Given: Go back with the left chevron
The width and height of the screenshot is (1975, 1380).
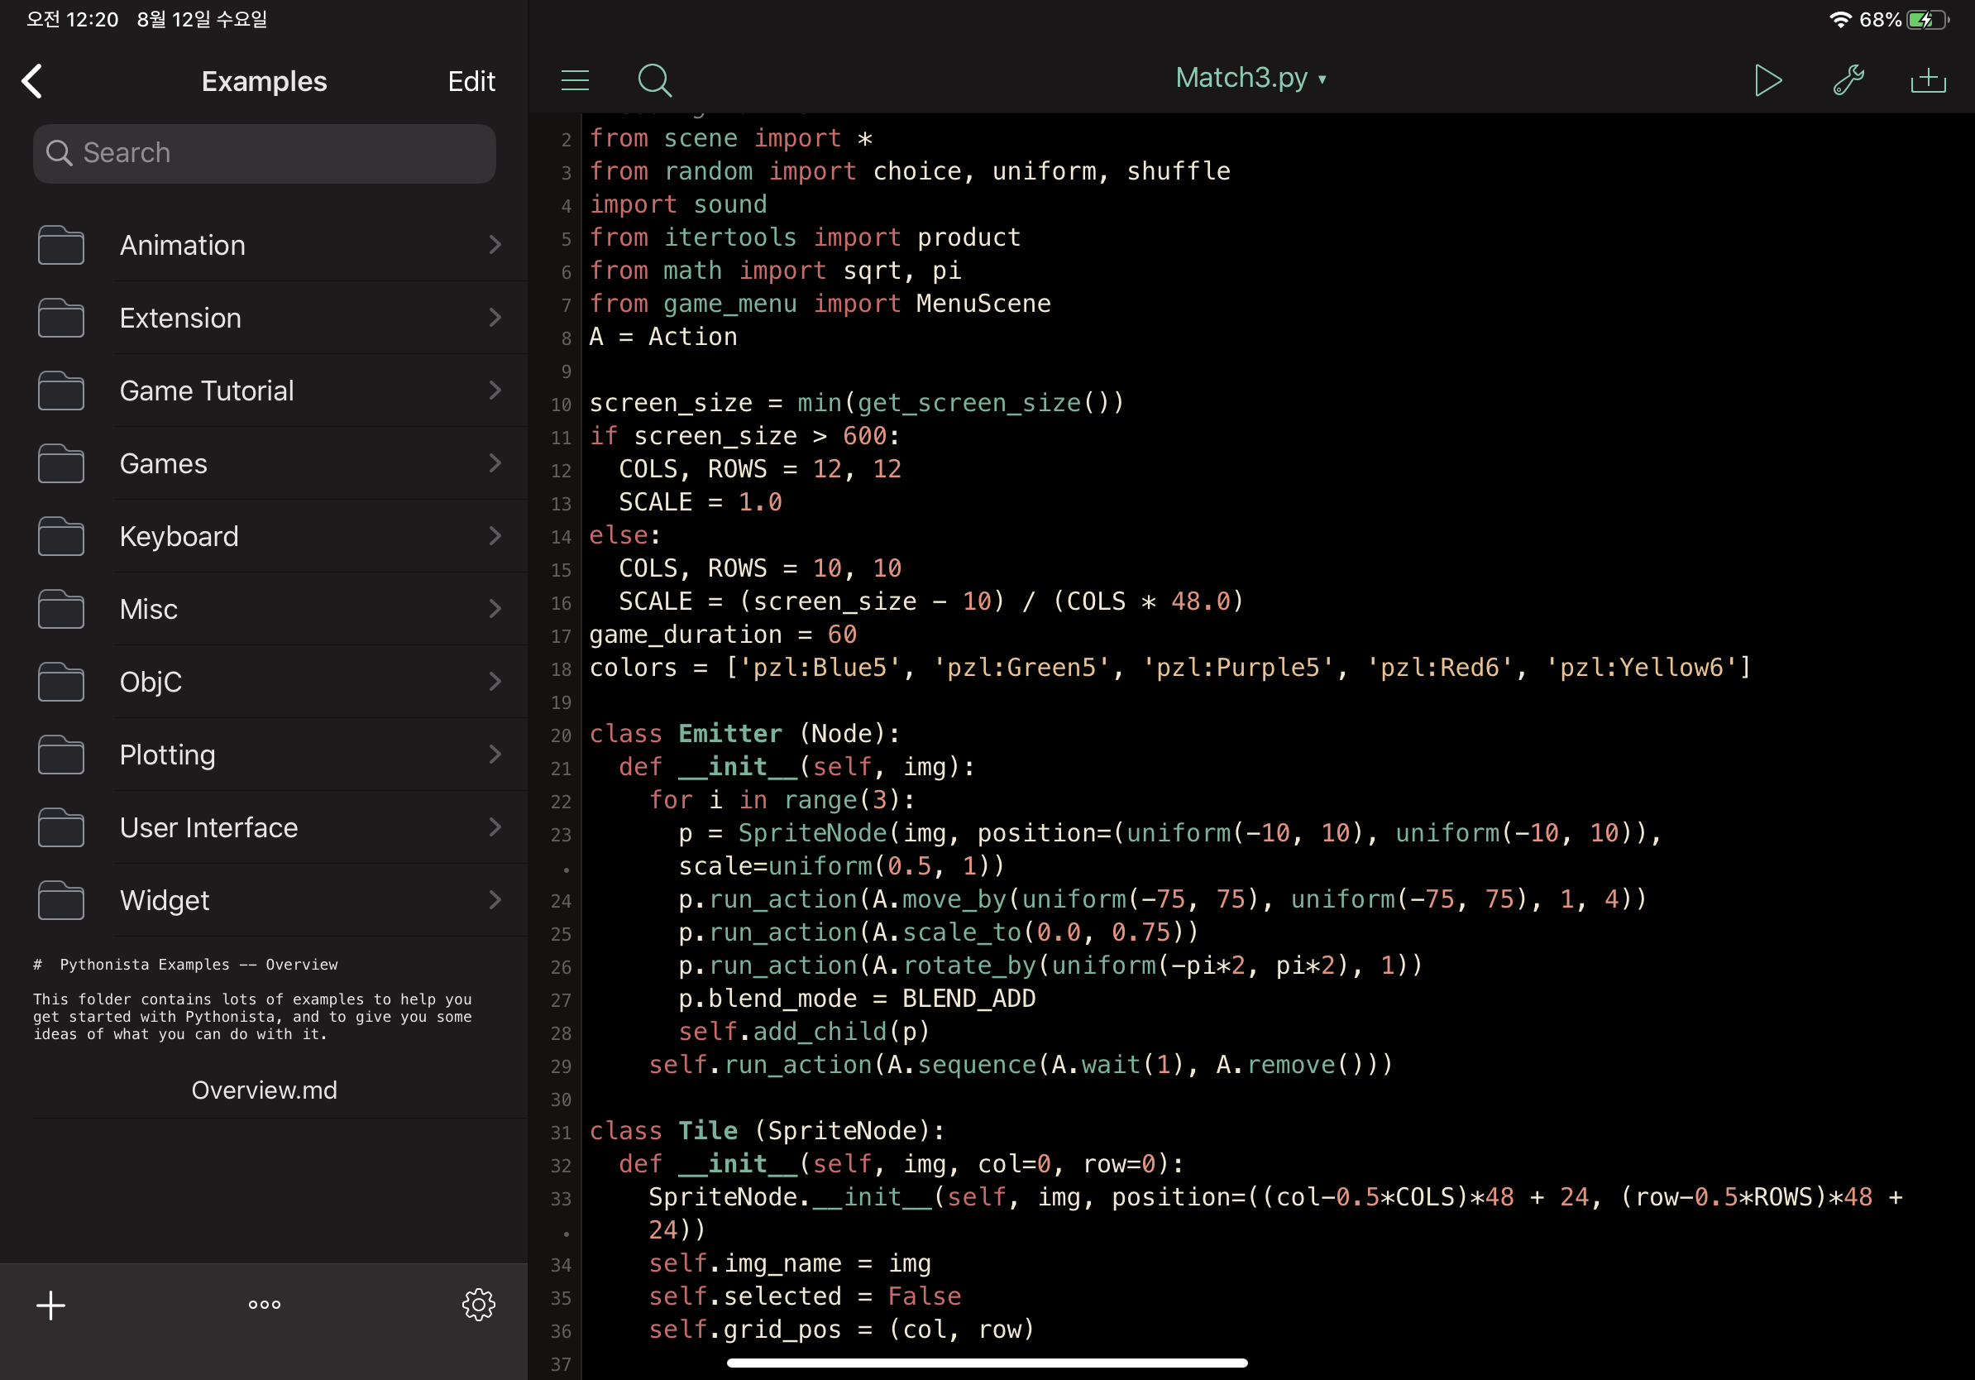Looking at the screenshot, I should point(33,82).
